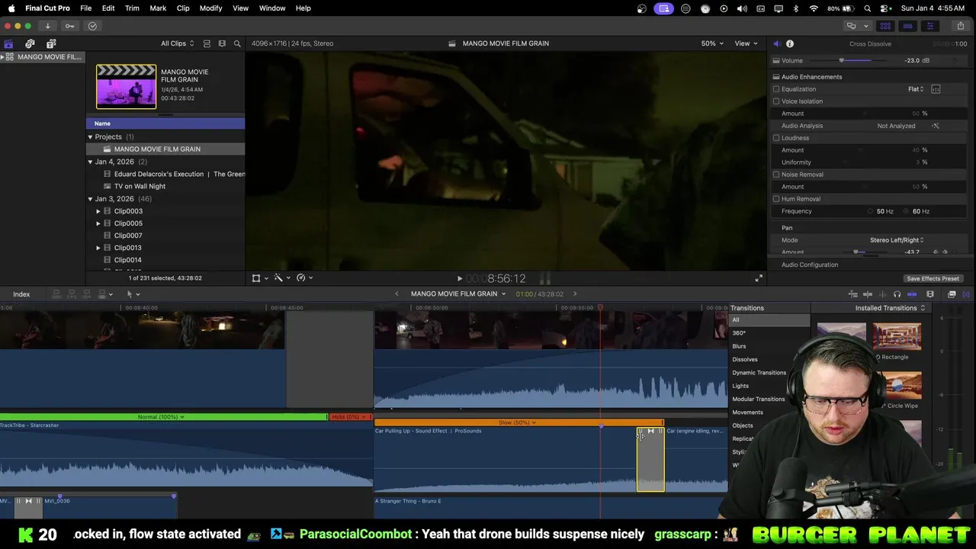
Task: Select Lights transitions category
Action: pyautogui.click(x=740, y=386)
